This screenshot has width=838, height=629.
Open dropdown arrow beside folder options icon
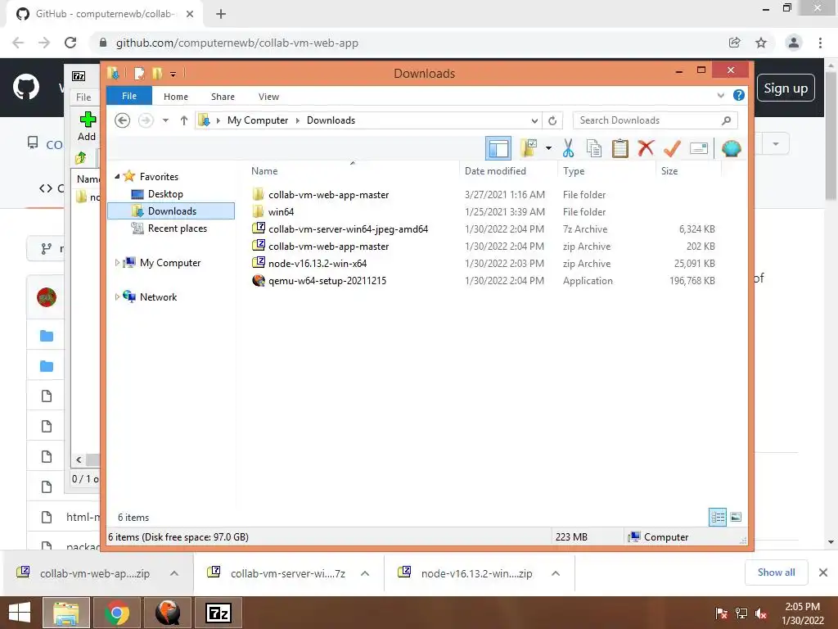548,148
